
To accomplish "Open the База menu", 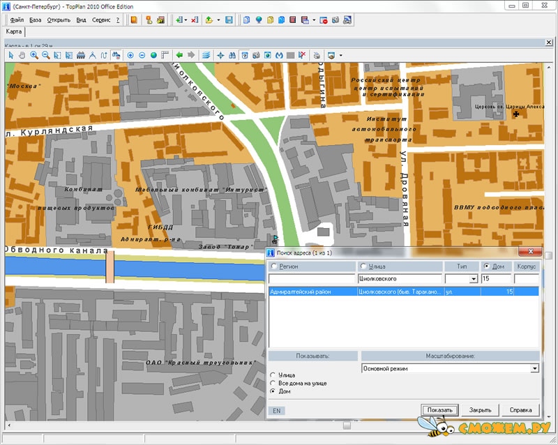I will click(36, 20).
